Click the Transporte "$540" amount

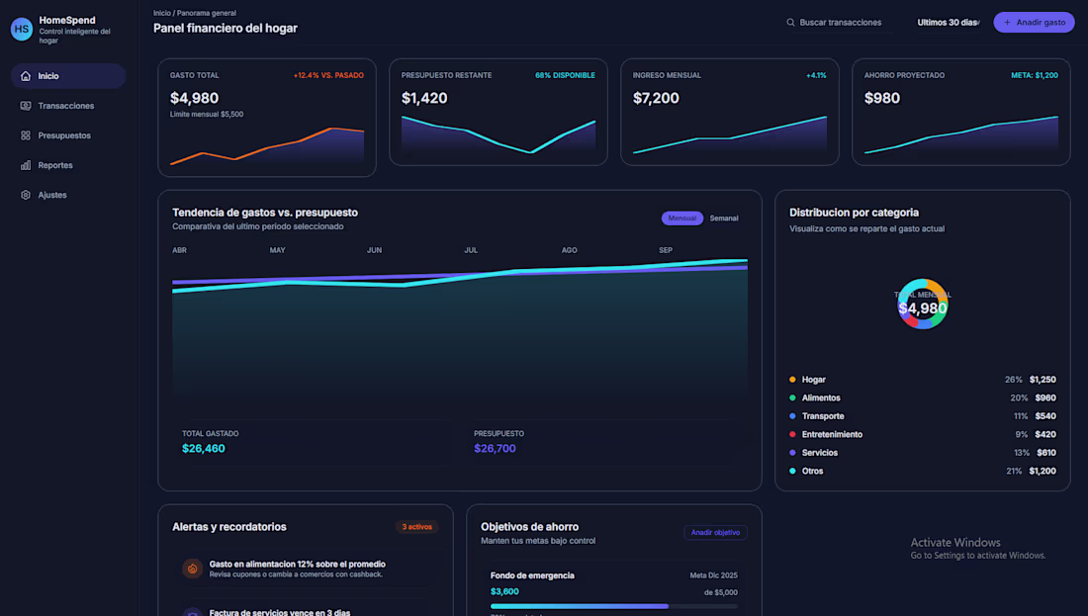click(x=1045, y=416)
